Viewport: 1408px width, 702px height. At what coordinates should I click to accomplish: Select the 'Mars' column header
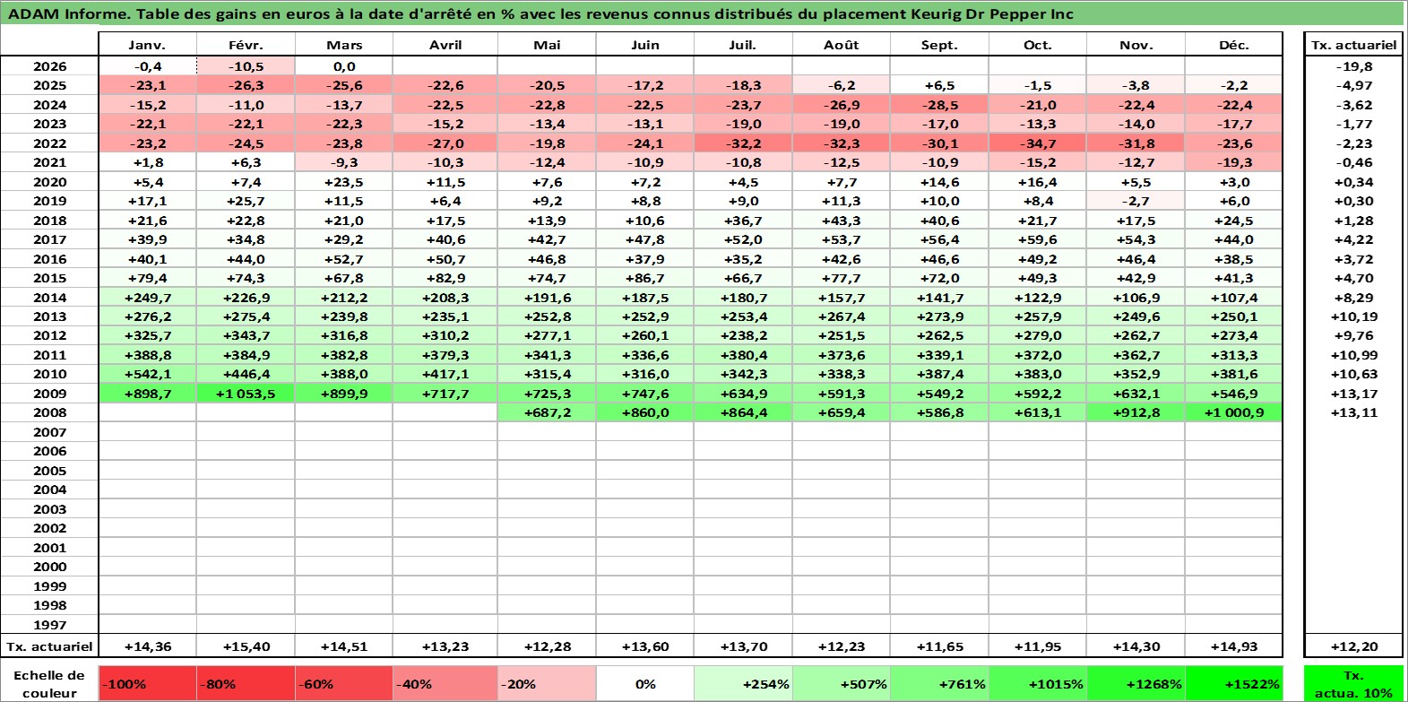point(344,45)
